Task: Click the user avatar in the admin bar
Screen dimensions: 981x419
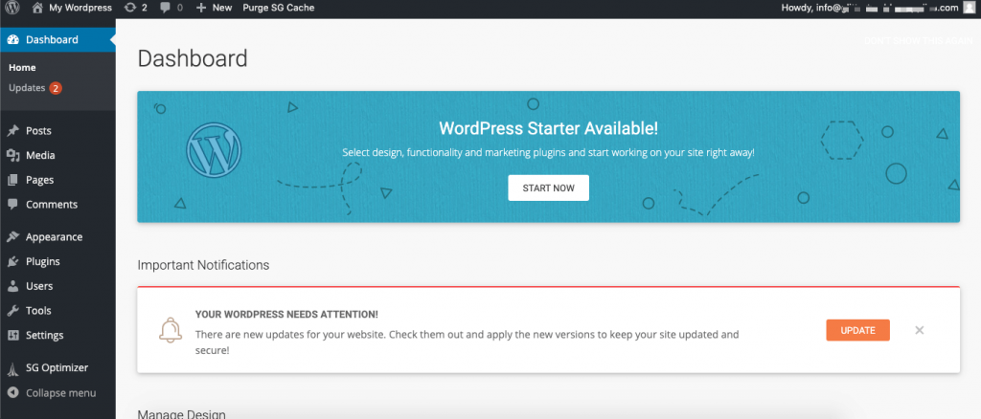Action: [970, 8]
